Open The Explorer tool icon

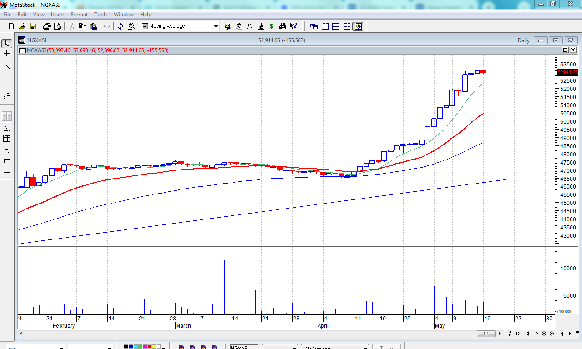click(x=228, y=26)
